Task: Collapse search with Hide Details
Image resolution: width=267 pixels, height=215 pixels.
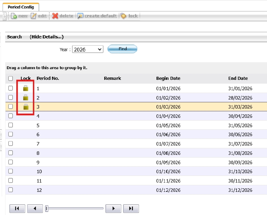Action: (46, 37)
